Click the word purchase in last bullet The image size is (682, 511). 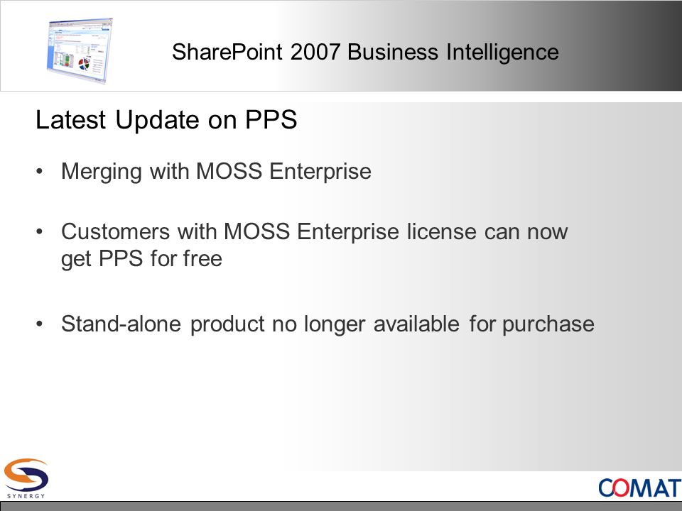(x=548, y=325)
